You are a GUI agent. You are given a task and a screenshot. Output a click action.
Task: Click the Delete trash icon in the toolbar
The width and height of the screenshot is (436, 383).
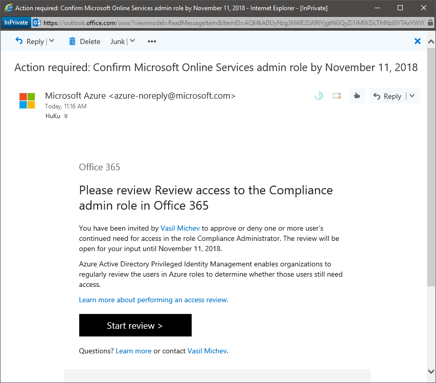pyautogui.click(x=72, y=41)
